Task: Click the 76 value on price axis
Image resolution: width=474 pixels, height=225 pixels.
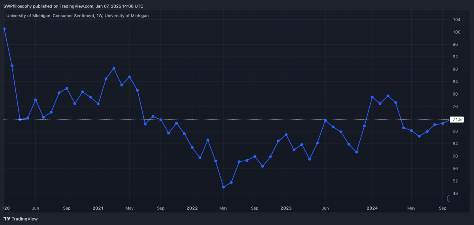Action: click(456, 106)
